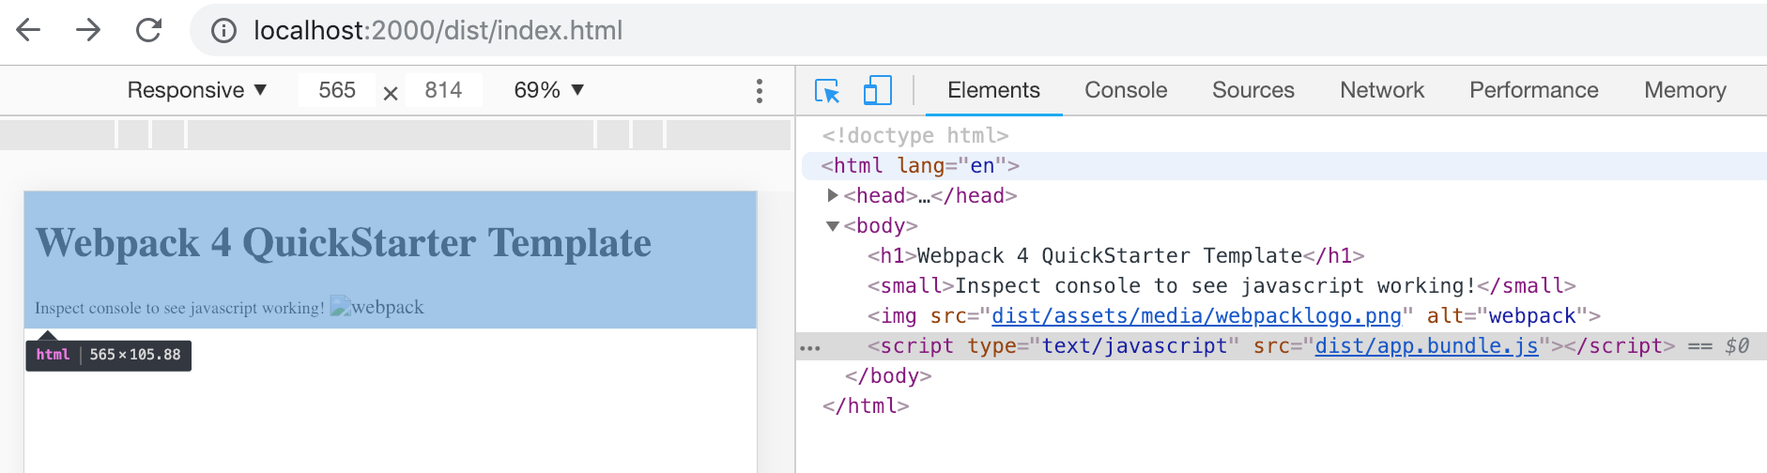The height and width of the screenshot is (473, 1767).
Task: Click the browser forward arrow
Action: [88, 30]
